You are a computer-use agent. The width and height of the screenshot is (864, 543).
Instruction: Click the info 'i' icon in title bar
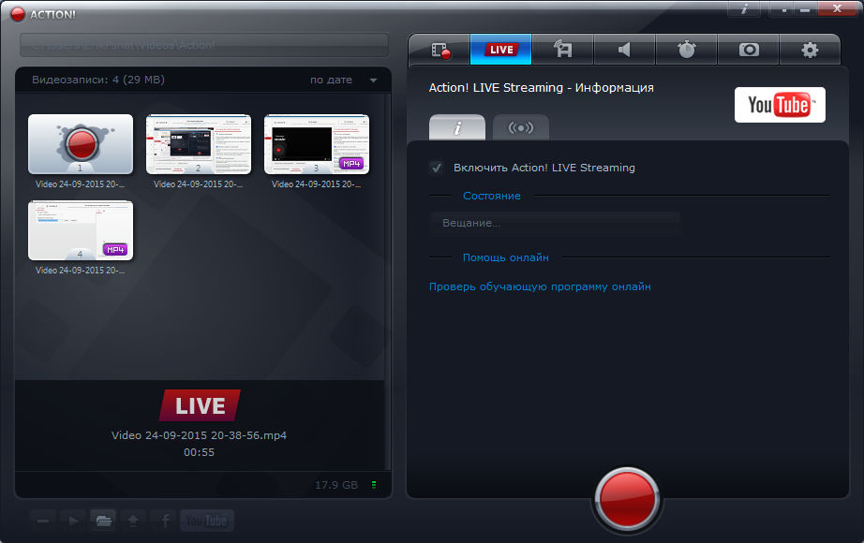click(744, 8)
